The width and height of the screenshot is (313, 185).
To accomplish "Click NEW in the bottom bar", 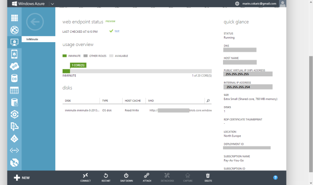I will 22,178.
